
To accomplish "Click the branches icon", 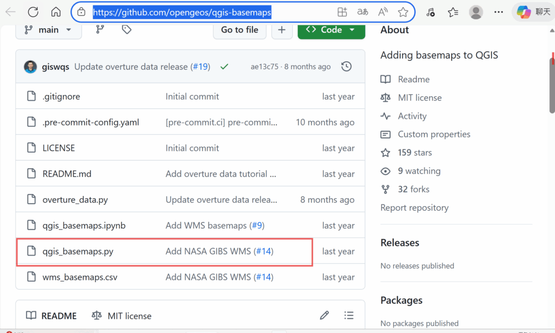I will point(100,30).
